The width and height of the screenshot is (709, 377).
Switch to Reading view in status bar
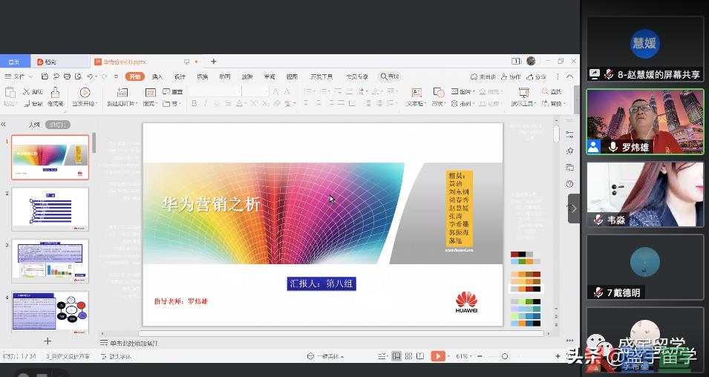click(x=420, y=356)
